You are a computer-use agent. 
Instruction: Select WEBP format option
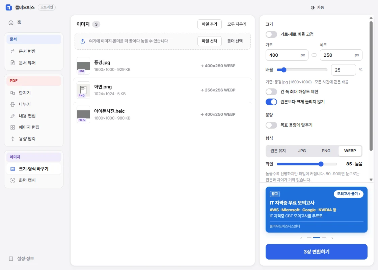click(350, 151)
